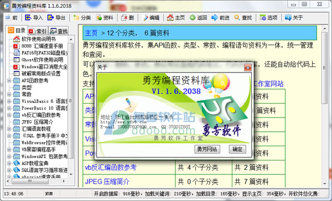
Task: Expand the API函数参考 tree node
Action: tap(9, 80)
